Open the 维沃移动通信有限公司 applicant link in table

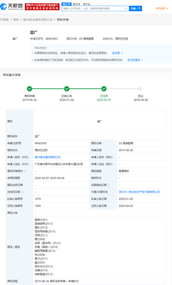pos(48,157)
